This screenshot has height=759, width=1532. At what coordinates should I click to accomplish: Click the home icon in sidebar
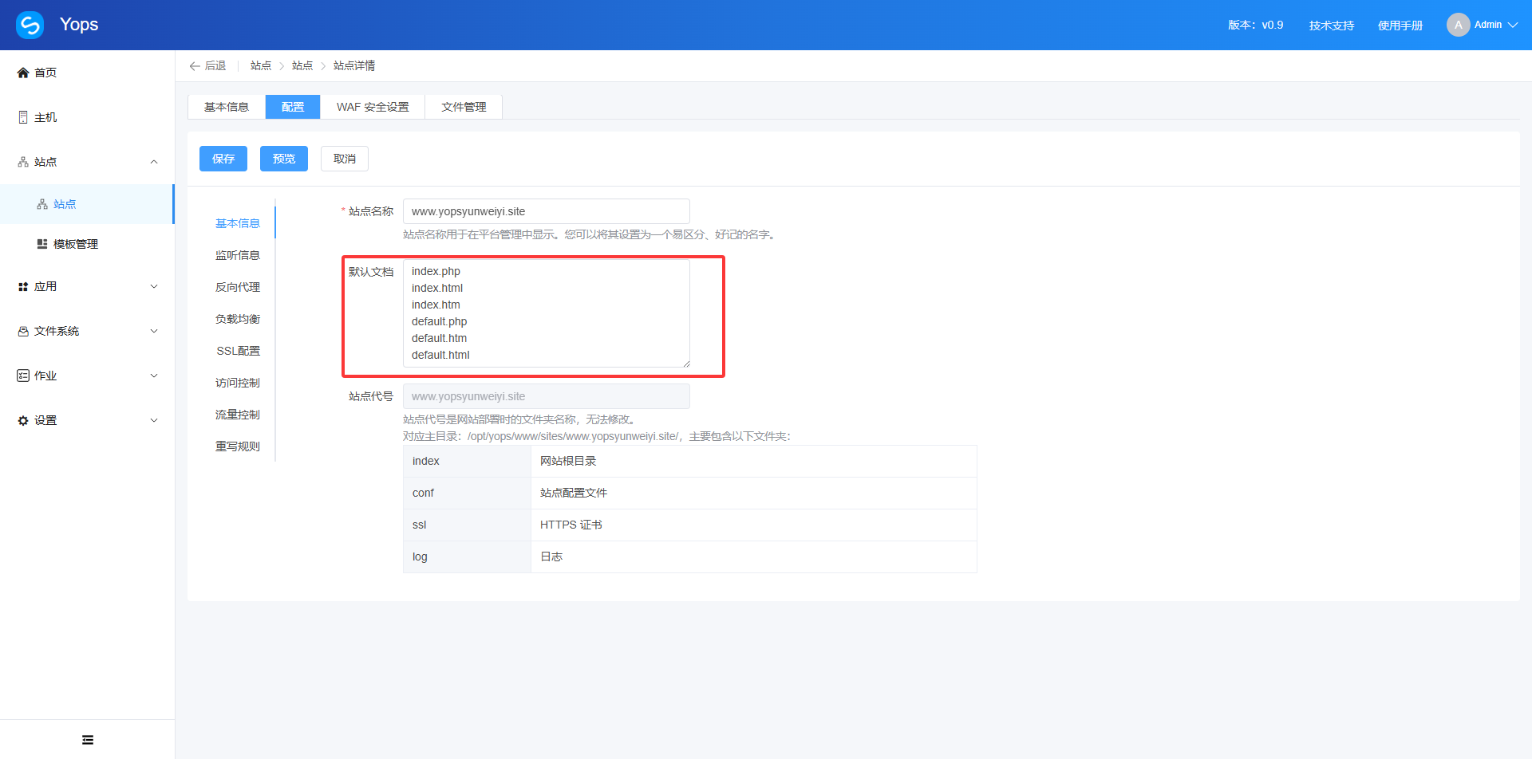pos(23,73)
